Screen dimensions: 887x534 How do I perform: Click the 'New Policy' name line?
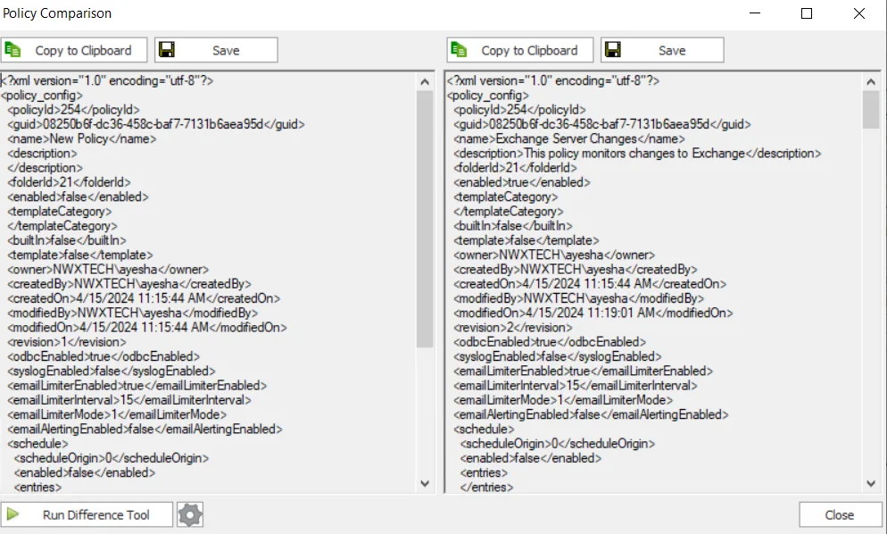tap(82, 138)
